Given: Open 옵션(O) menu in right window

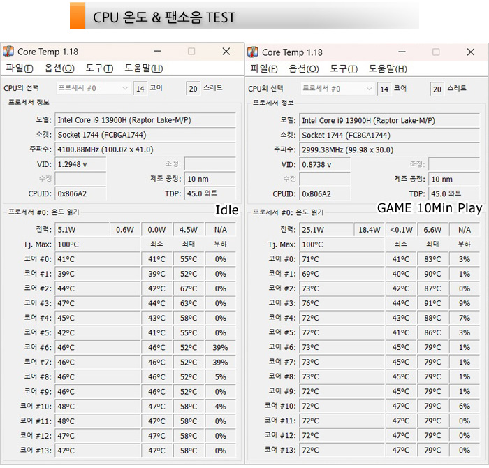Looking at the screenshot, I should (303, 68).
